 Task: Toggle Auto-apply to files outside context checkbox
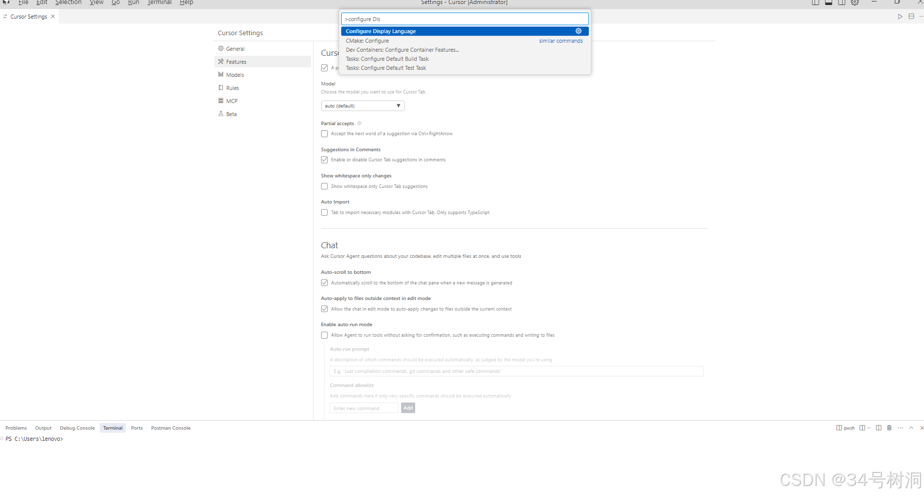[x=325, y=309]
